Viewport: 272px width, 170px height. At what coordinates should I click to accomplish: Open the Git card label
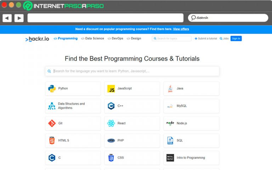[x=60, y=123]
